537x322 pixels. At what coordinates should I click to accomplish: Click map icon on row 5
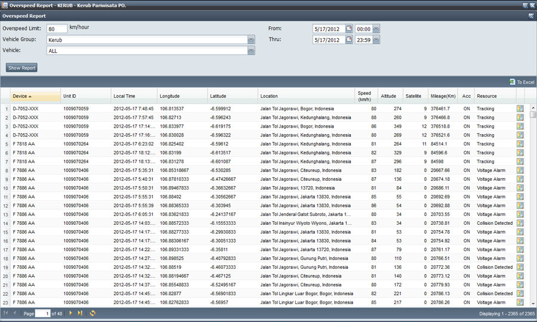[x=520, y=144]
